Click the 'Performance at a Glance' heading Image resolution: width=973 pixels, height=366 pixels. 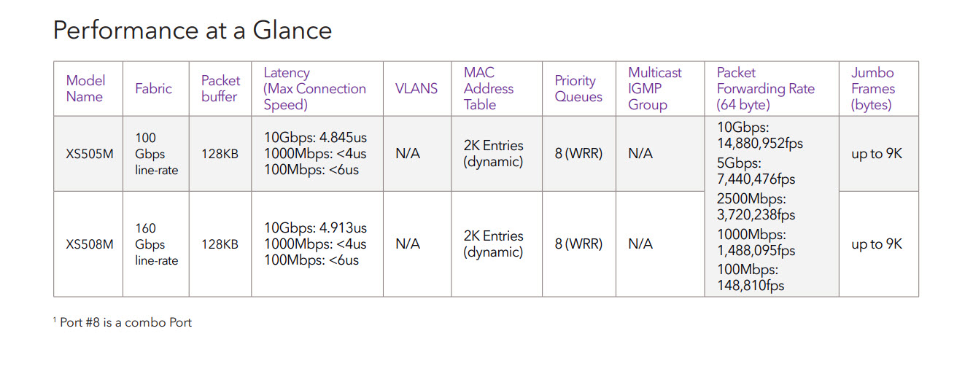click(193, 30)
